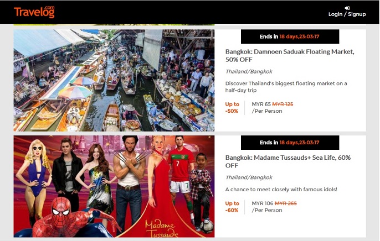Open the Damnoen Saduak Floating Market photo
380x241 pixels.
114,81
